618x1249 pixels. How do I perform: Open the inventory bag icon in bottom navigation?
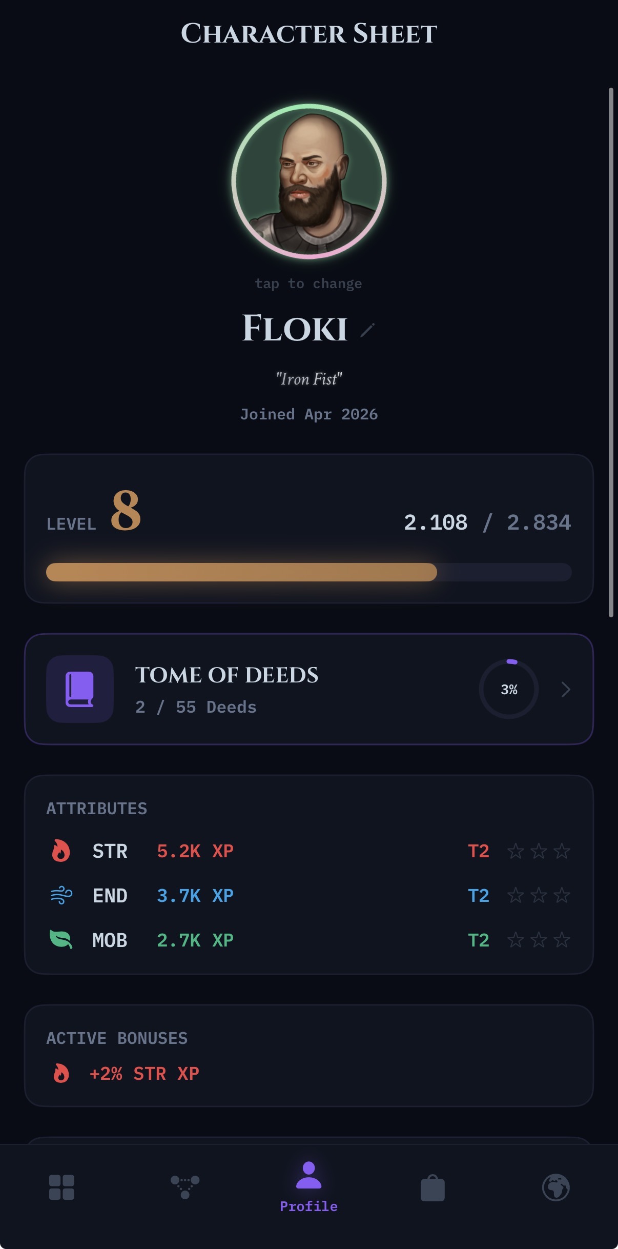tap(432, 1187)
